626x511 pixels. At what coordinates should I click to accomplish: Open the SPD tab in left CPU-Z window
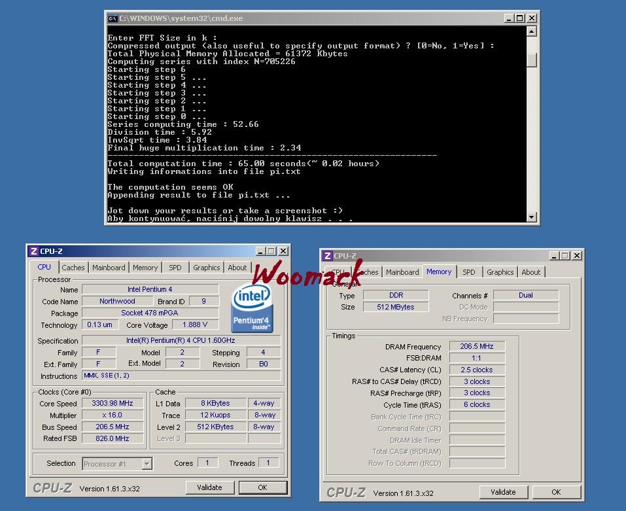pyautogui.click(x=175, y=268)
